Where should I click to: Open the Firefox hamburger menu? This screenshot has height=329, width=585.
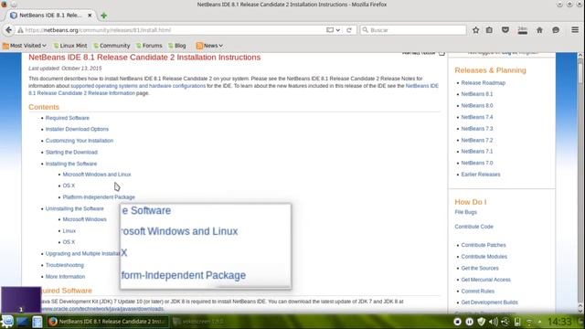tap(575, 30)
